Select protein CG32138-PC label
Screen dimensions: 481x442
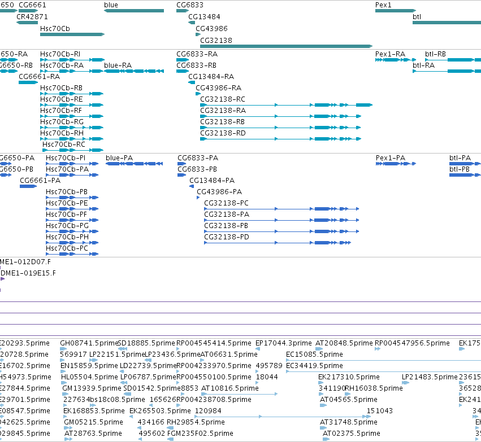pos(227,203)
